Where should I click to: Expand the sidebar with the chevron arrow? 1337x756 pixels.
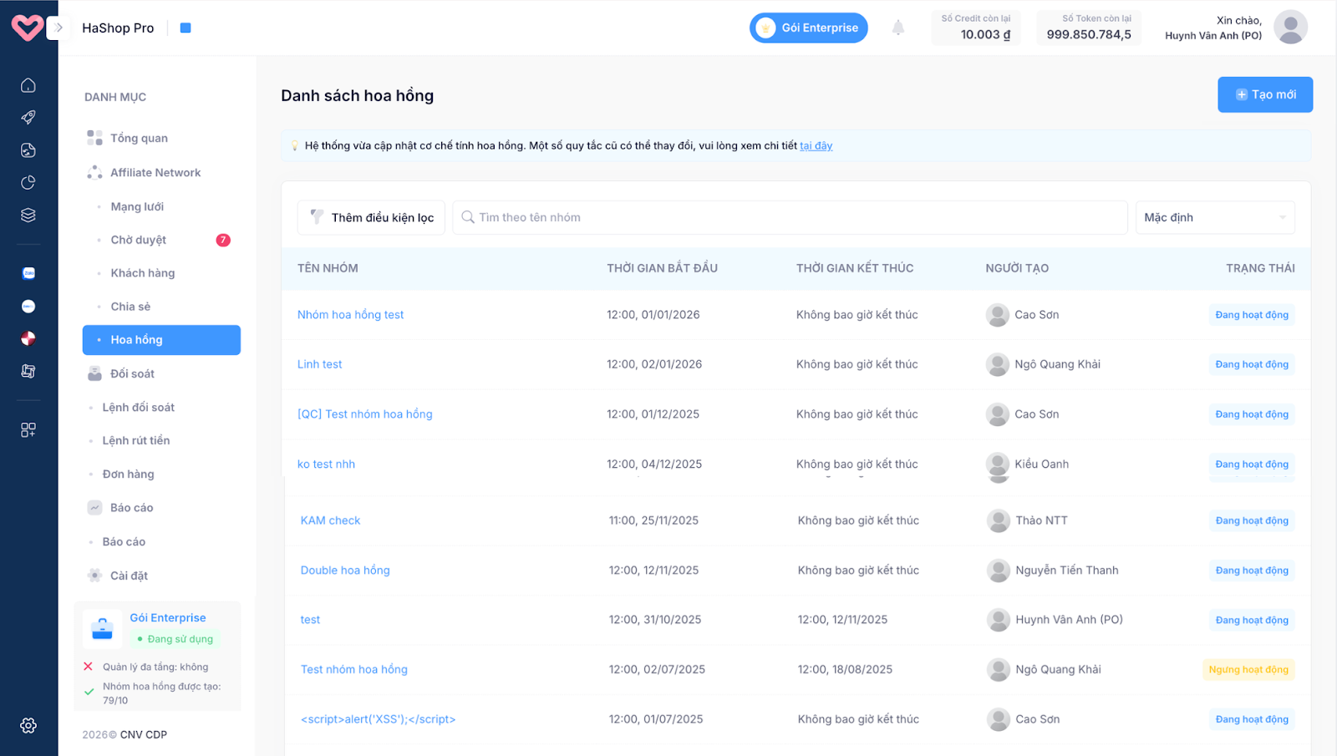58,28
